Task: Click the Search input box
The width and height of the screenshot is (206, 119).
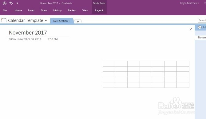Action: (x=202, y=20)
